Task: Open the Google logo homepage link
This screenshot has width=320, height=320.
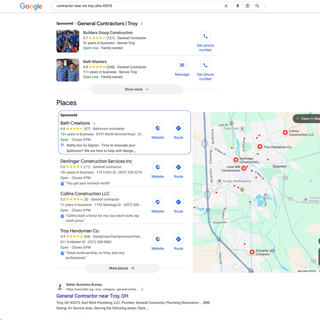Action: click(x=31, y=6)
